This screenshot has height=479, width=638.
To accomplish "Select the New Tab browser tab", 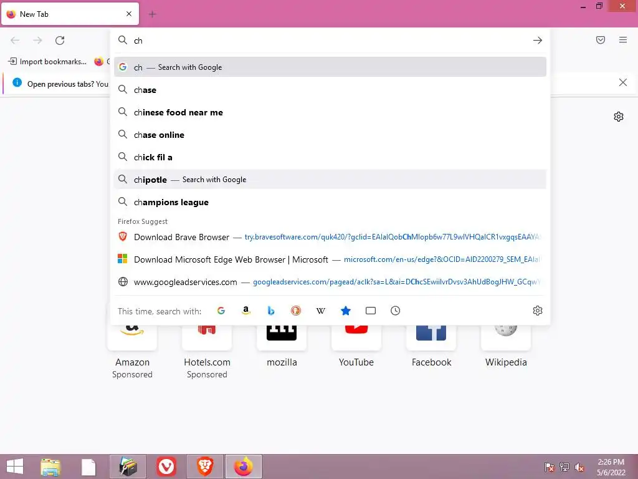I will click(x=70, y=14).
